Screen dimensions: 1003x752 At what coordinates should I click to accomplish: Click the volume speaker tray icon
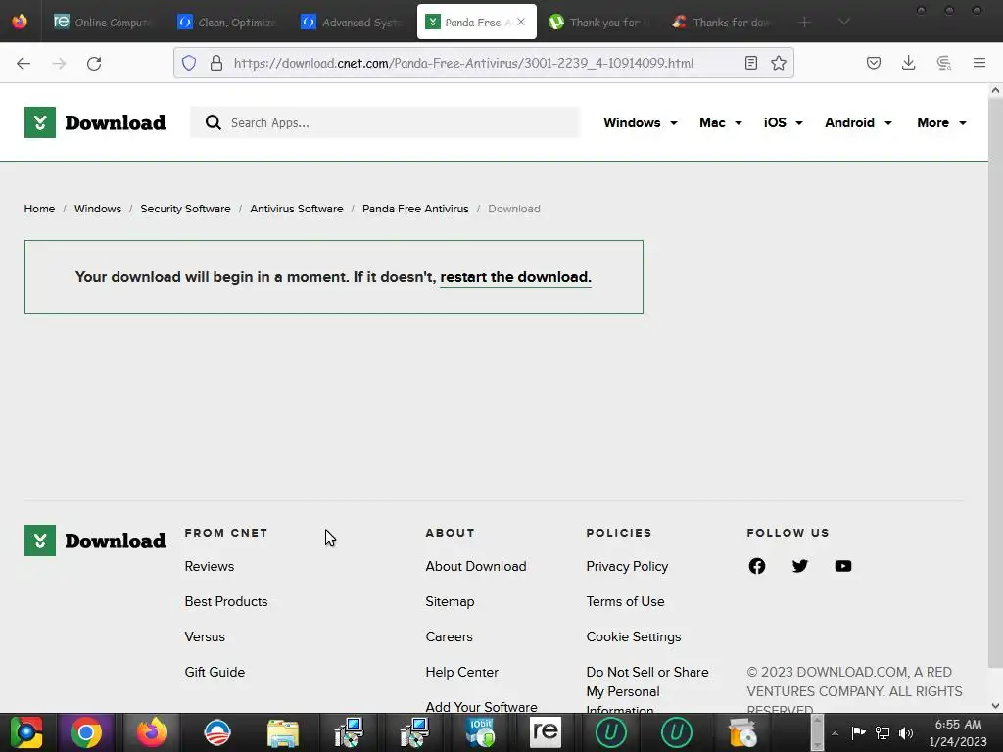point(906,733)
